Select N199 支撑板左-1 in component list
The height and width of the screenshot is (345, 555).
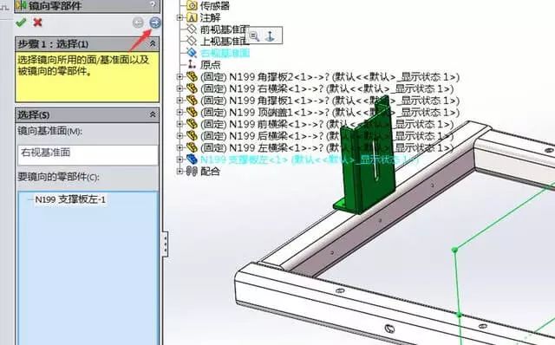coord(70,199)
